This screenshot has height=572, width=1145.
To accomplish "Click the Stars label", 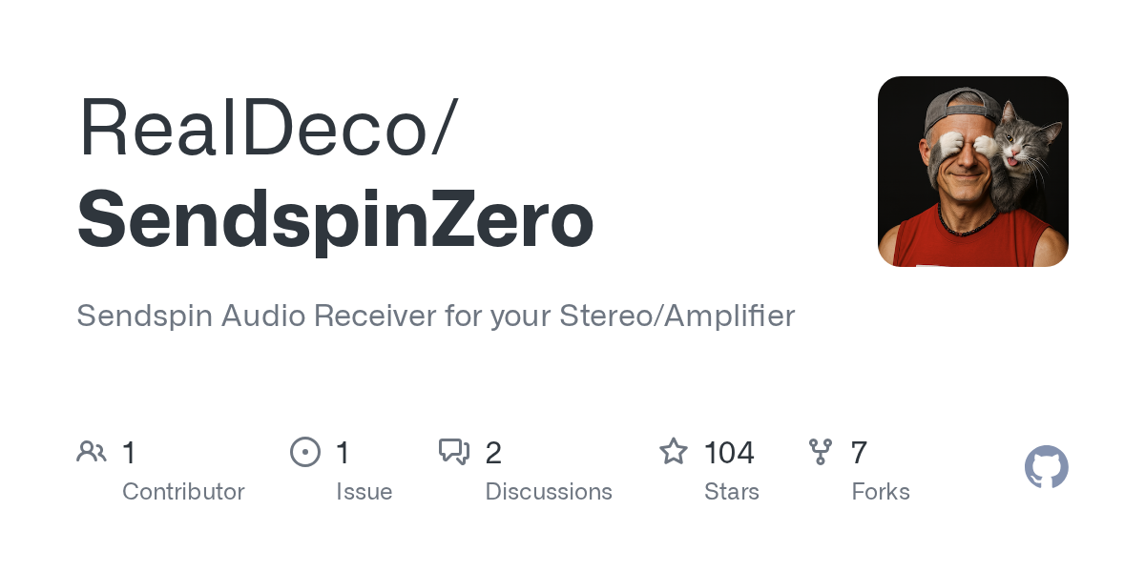I will (731, 492).
